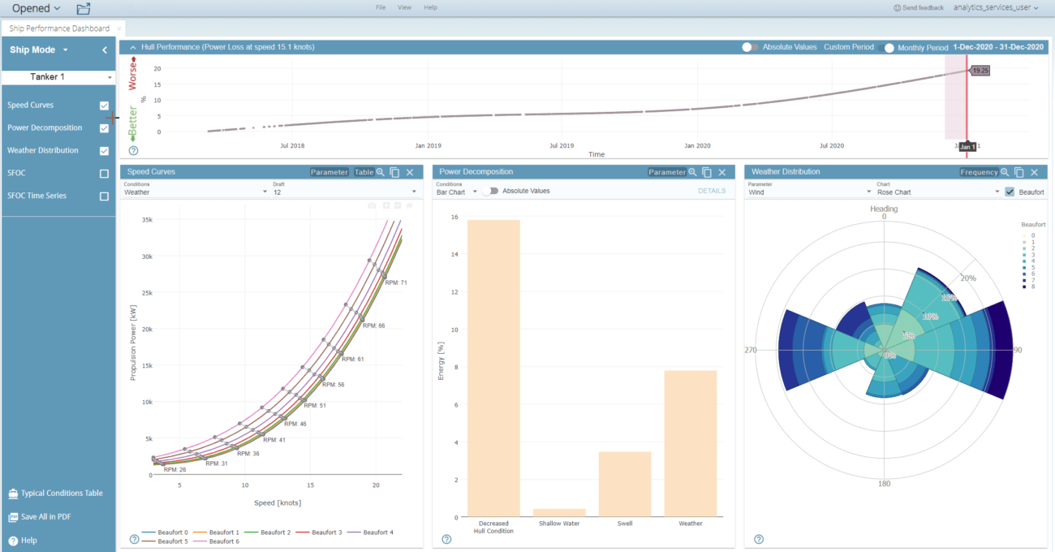
Task: Click the DETAILS link in Power Decomposition
Action: 712,190
